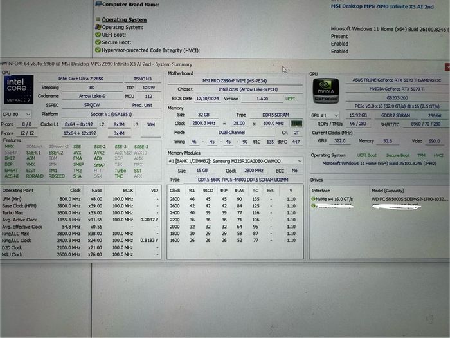Click the Video clock 690.0 value
The width and height of the screenshot is (450, 338).
[x=434, y=141]
